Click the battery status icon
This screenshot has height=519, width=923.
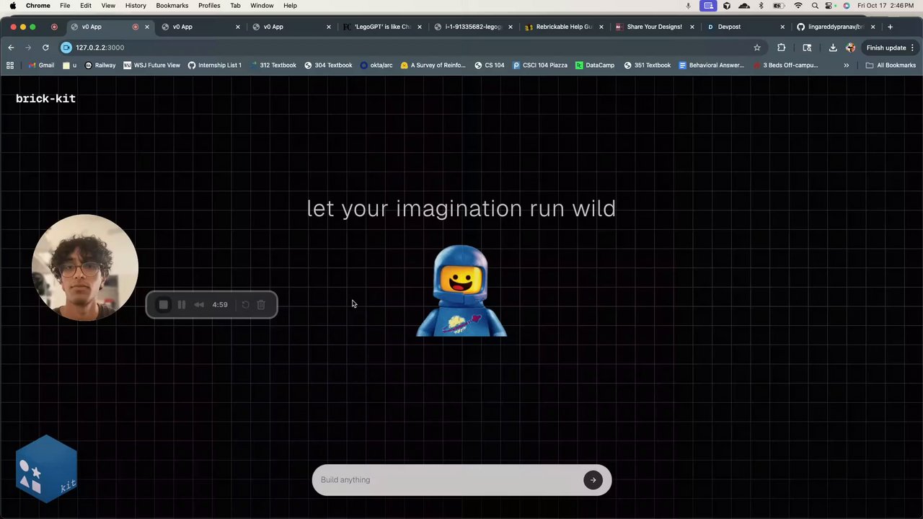tap(779, 6)
